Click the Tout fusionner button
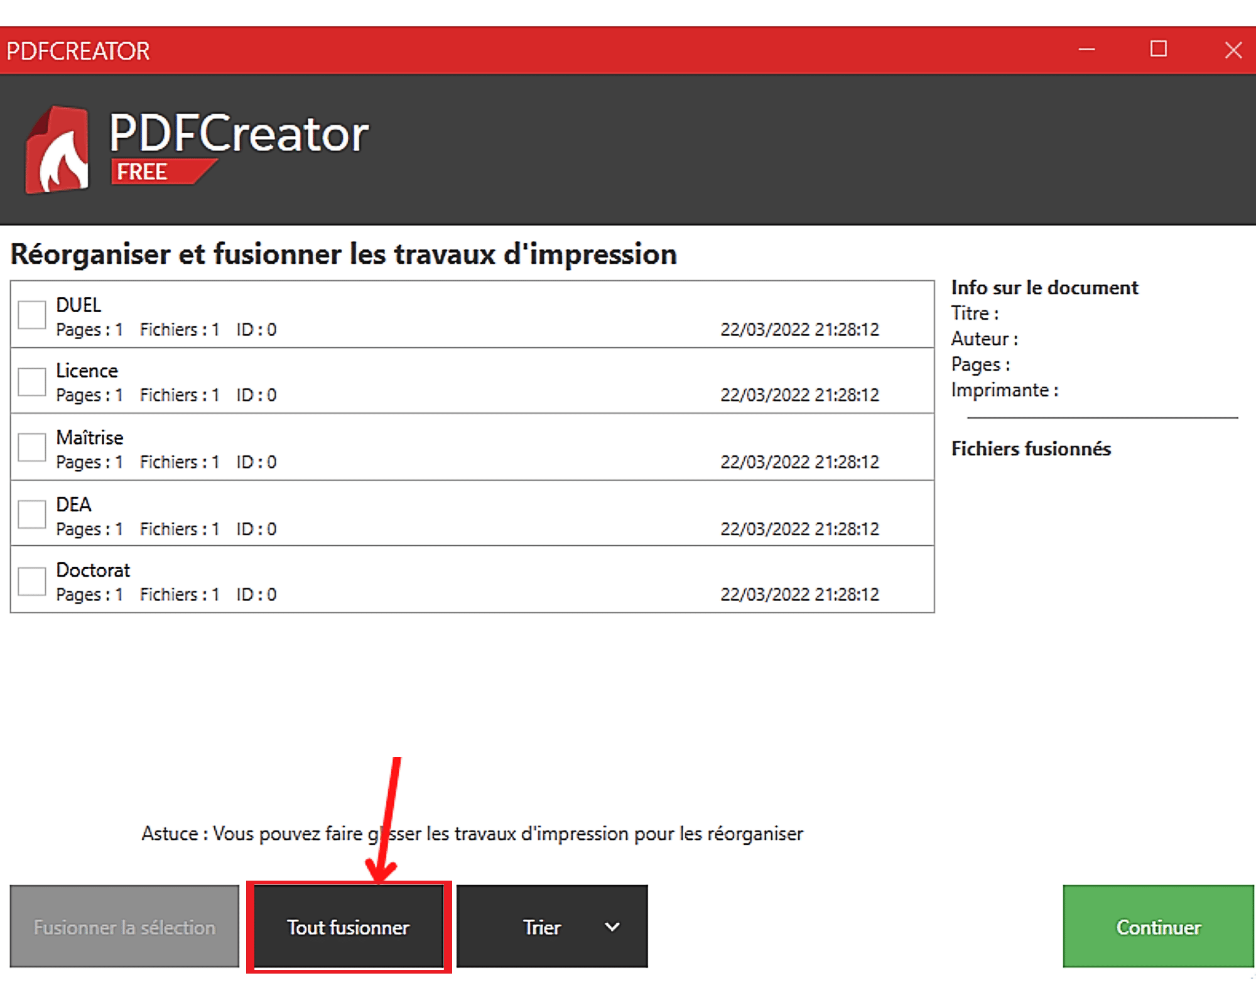Viewport: 1256px width, 1005px height. point(349,926)
